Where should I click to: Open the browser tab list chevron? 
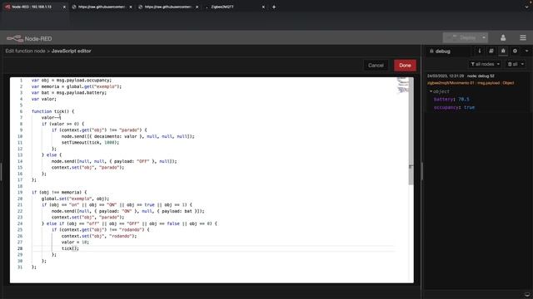[x=526, y=7]
